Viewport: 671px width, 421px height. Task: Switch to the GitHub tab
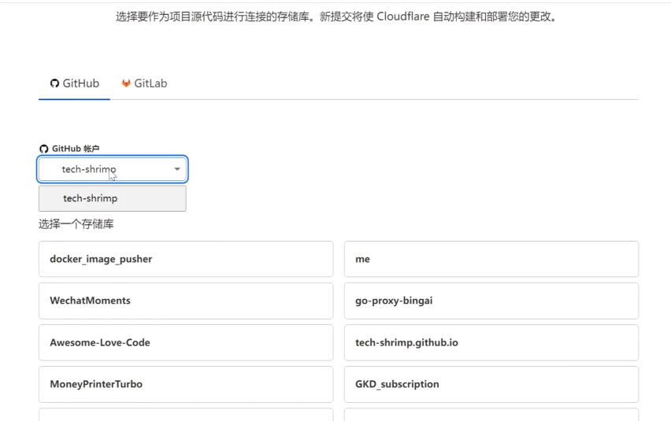[75, 83]
